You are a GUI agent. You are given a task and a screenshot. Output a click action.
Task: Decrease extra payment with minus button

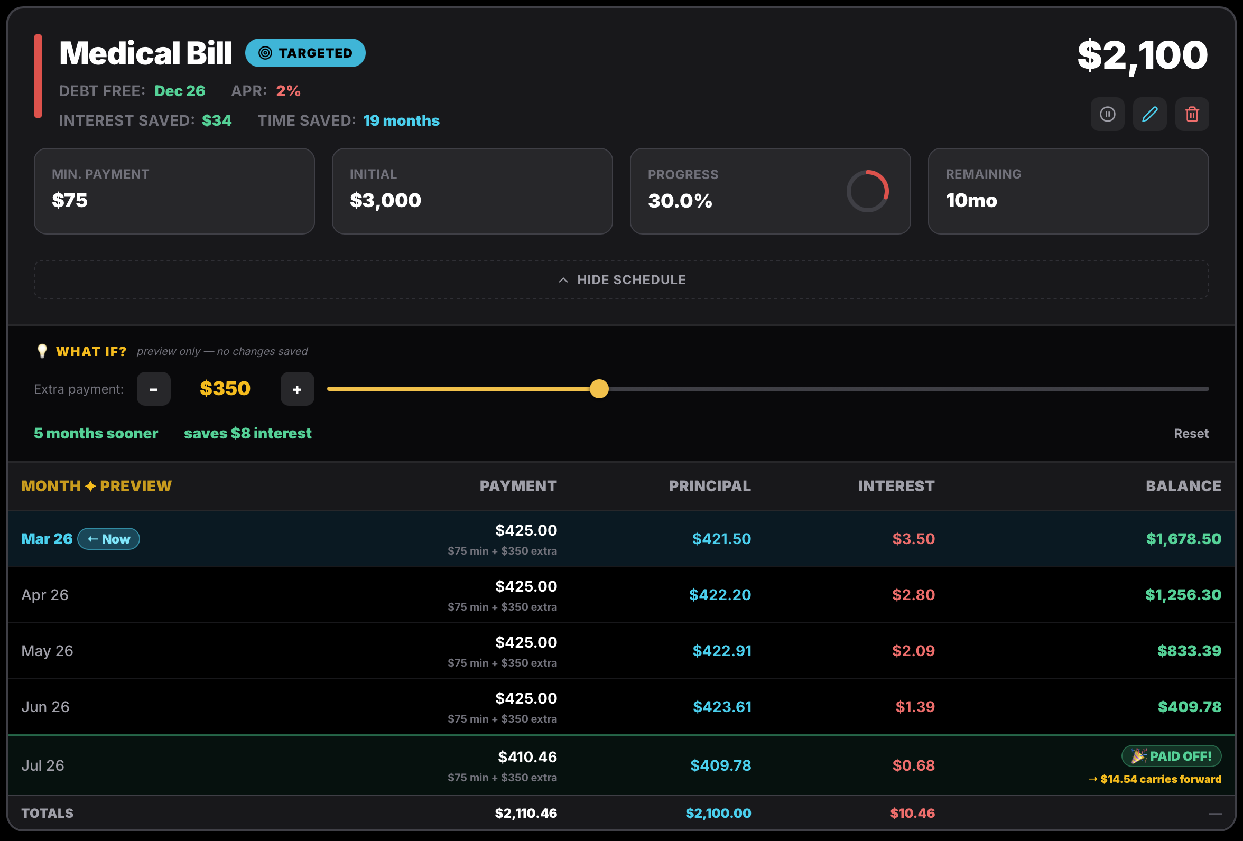click(153, 389)
